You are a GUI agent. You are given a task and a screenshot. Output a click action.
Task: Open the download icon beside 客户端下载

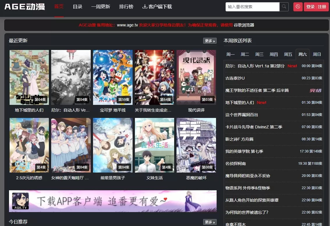pos(145,7)
